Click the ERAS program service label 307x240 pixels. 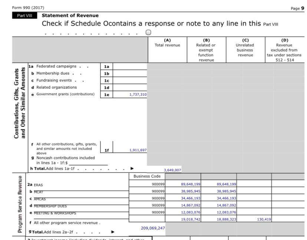pyautogui.click(x=38, y=185)
